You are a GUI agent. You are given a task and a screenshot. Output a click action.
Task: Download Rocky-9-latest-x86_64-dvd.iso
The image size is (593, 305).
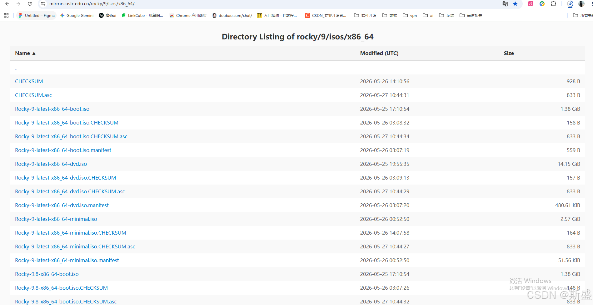tap(51, 164)
